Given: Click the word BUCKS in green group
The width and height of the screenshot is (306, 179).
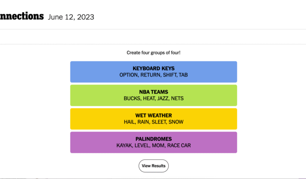Looking at the screenshot, I should click(x=131, y=98).
